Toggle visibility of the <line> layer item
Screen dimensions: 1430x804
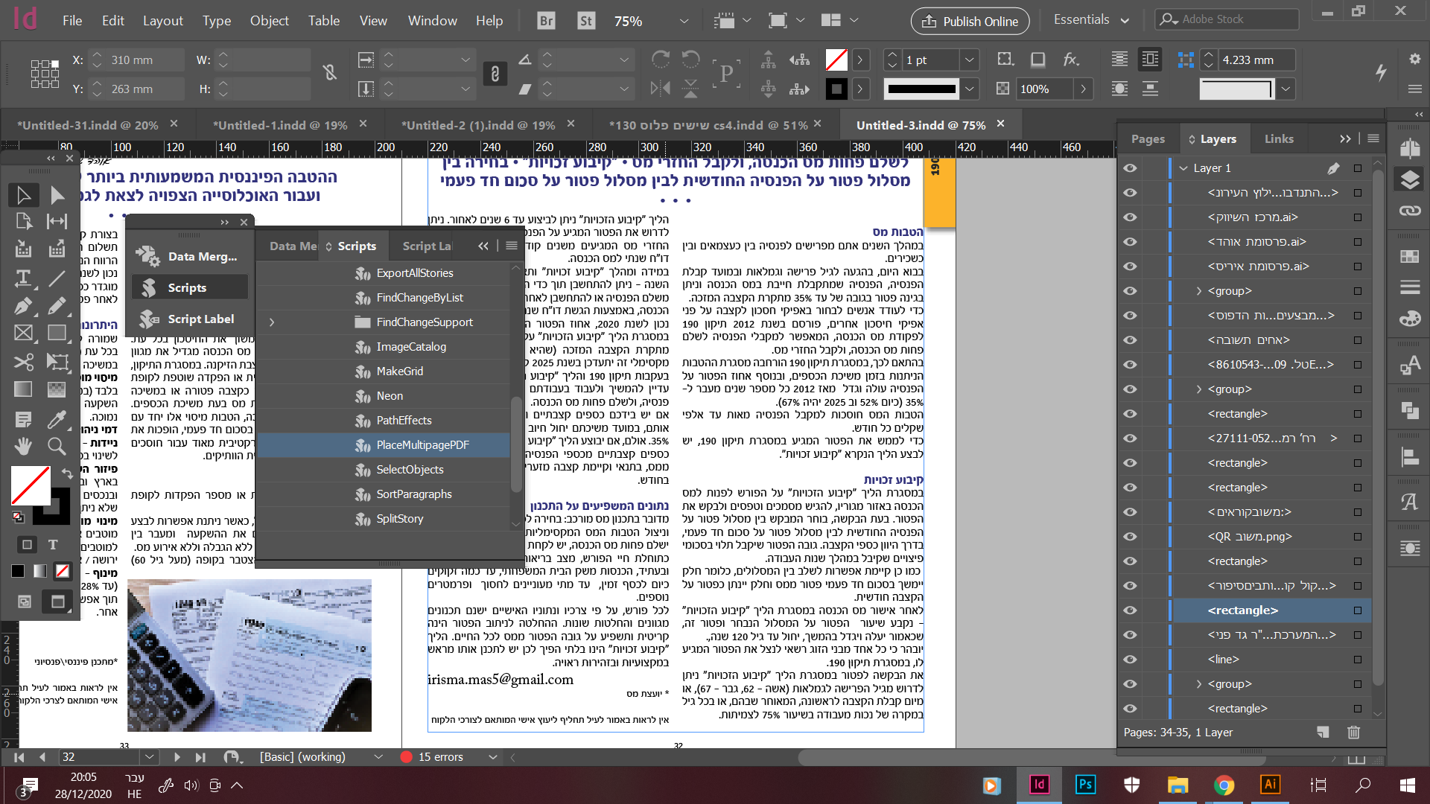tap(1130, 660)
